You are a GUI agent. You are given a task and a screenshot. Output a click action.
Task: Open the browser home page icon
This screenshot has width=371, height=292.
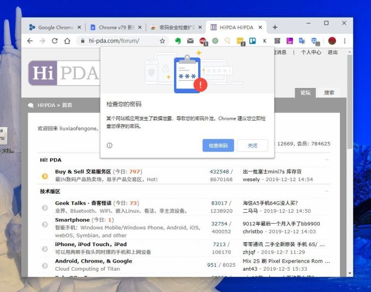click(67, 41)
